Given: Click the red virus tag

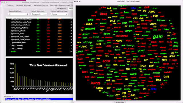Looking at the screenshot, I should [x=163, y=25].
